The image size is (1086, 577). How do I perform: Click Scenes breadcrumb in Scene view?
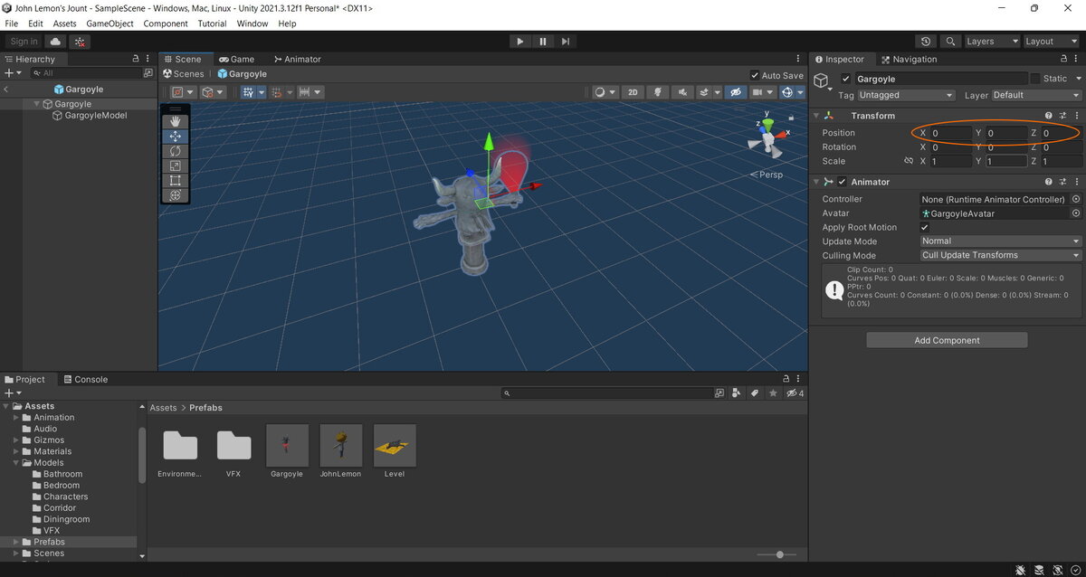(183, 74)
